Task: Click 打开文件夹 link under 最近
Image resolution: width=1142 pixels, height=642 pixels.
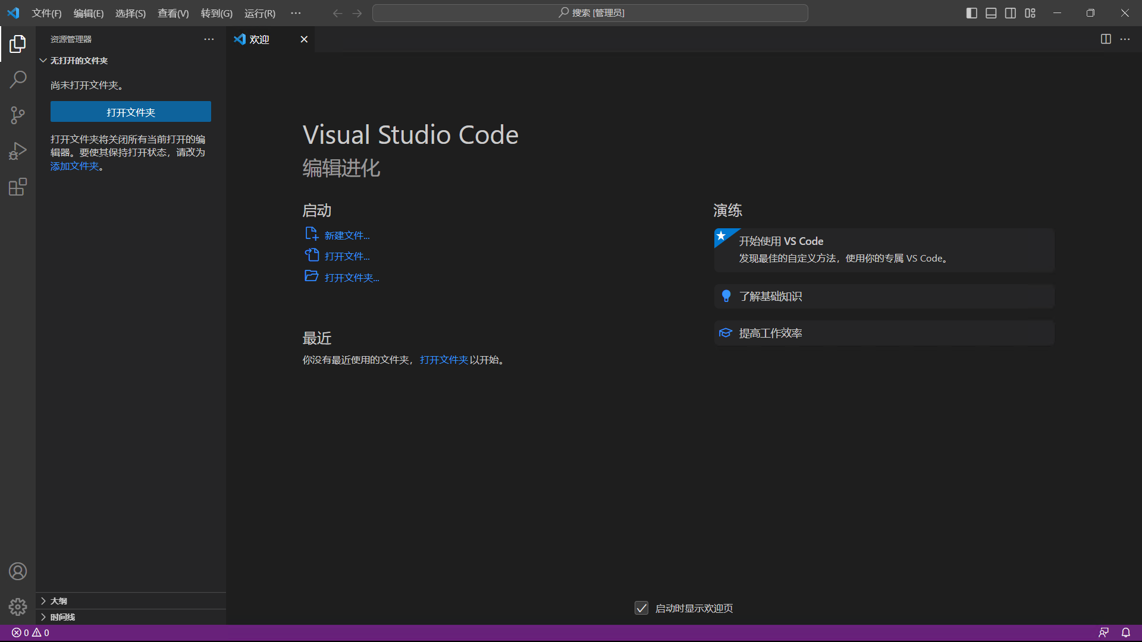Action: pyautogui.click(x=444, y=360)
